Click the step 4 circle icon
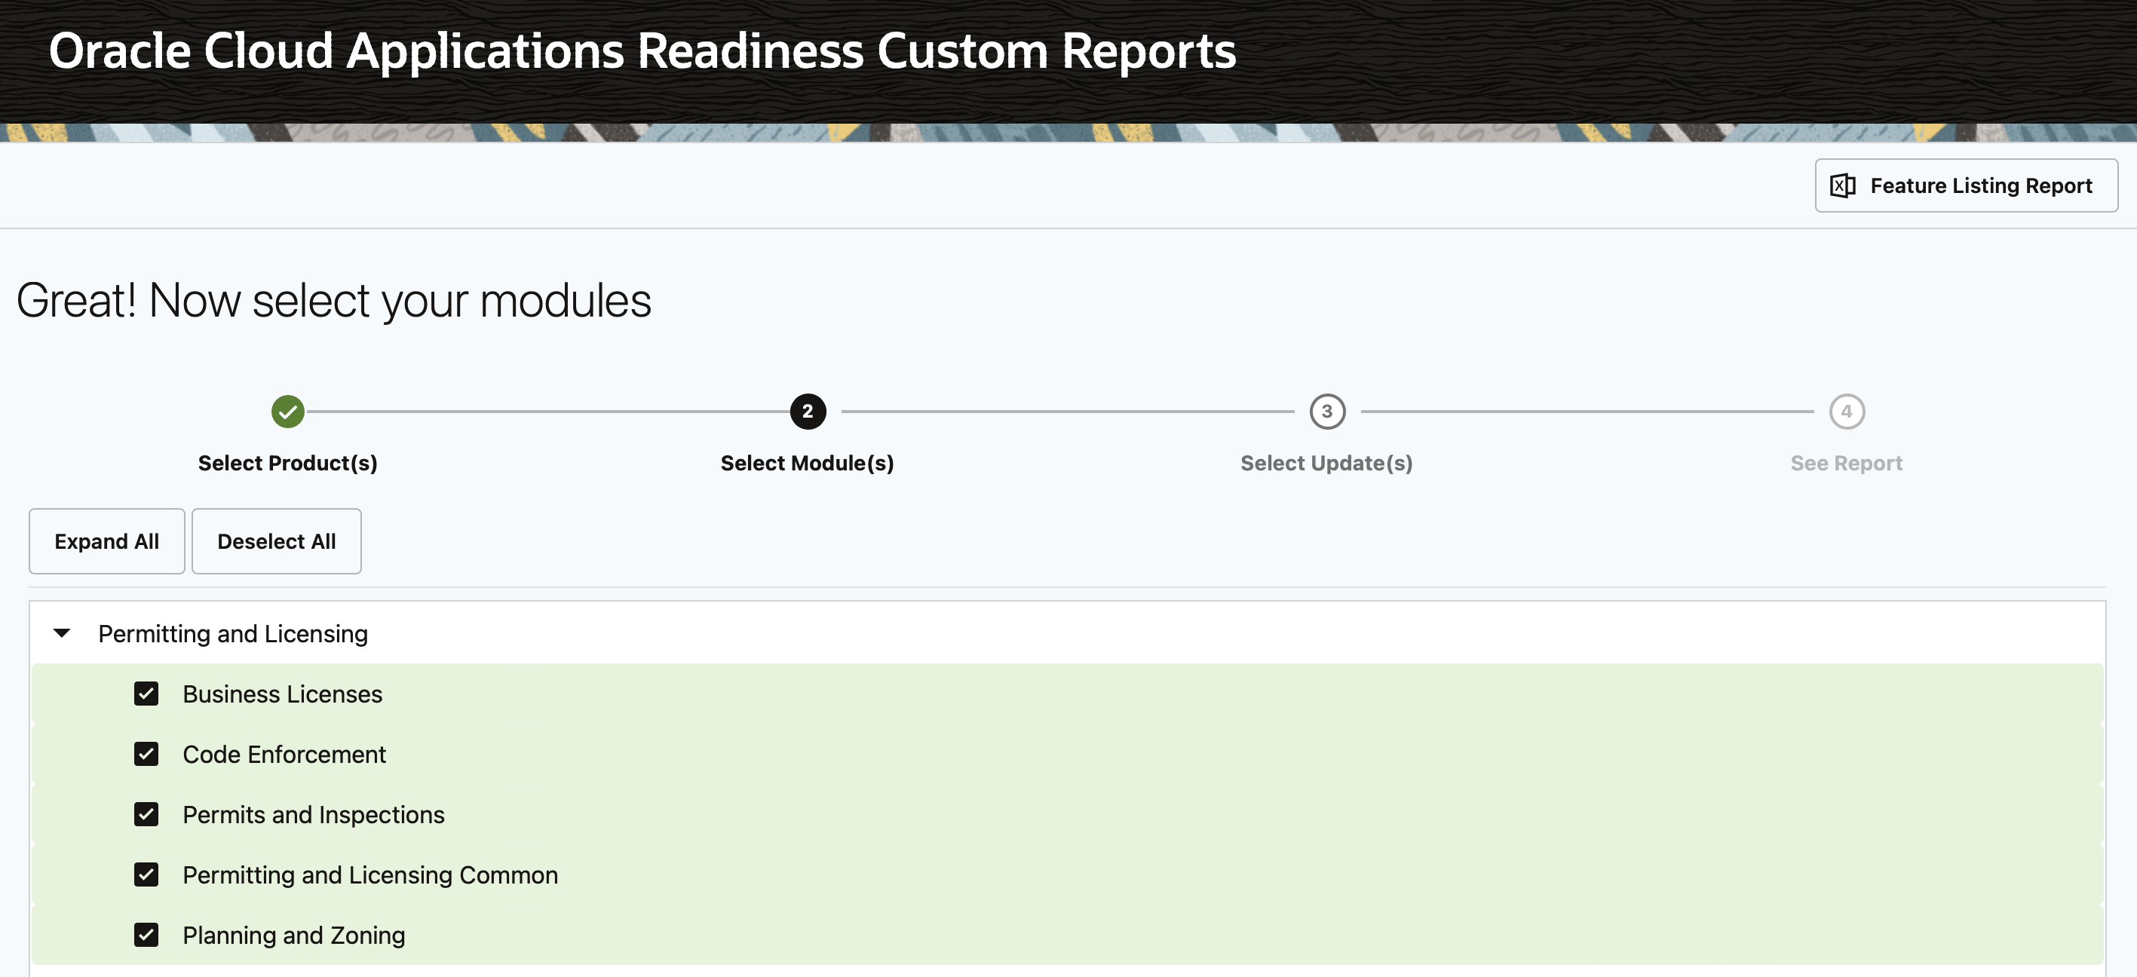The width and height of the screenshot is (2137, 977). pyautogui.click(x=1846, y=412)
